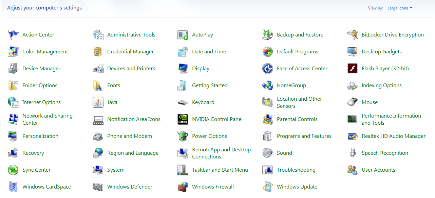Open the Default Programs icon
This screenshot has height=198, width=435.
point(268,52)
